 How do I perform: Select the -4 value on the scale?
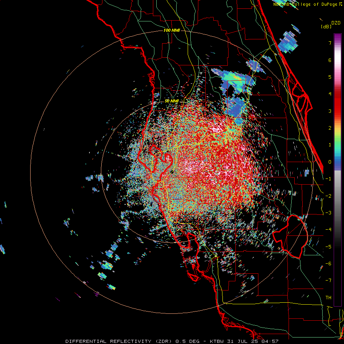click(328, 230)
